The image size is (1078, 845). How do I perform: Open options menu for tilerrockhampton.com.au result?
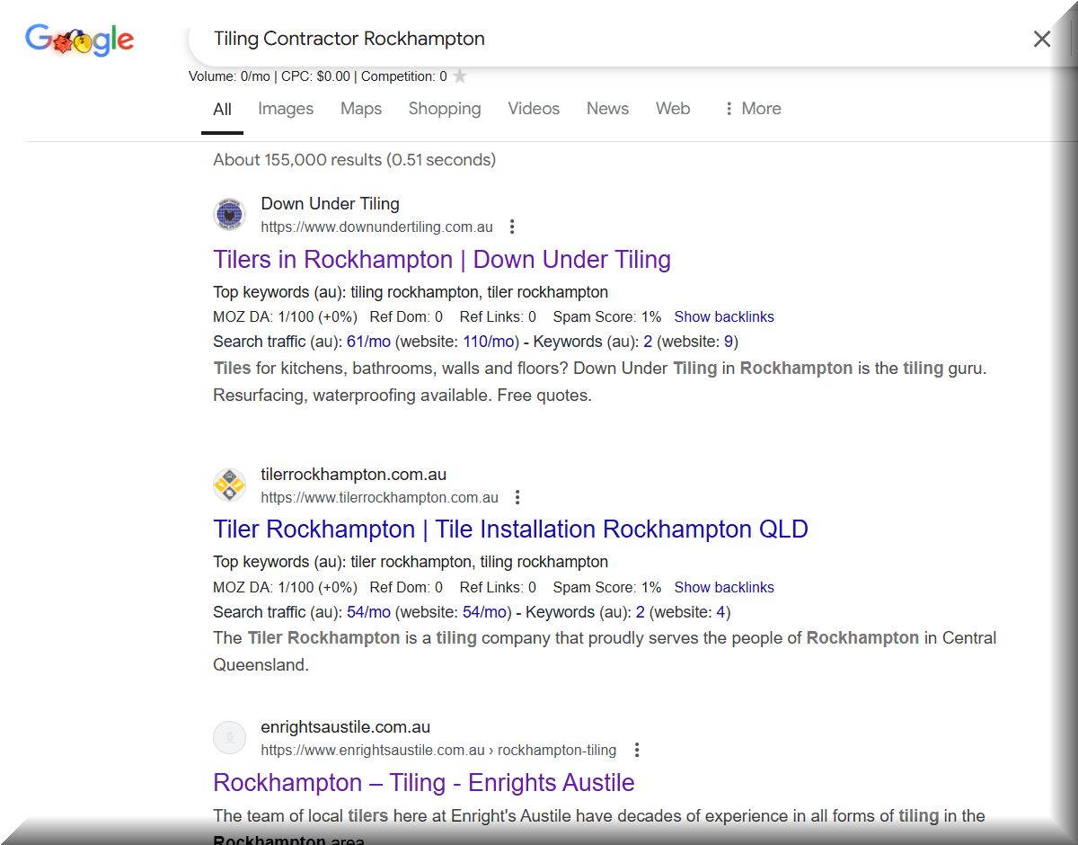click(517, 497)
